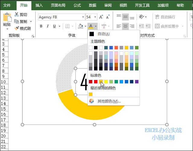This screenshot has height=151, width=193.
Task: Expand the font color dropdown arrow
Action: pos(96,26)
